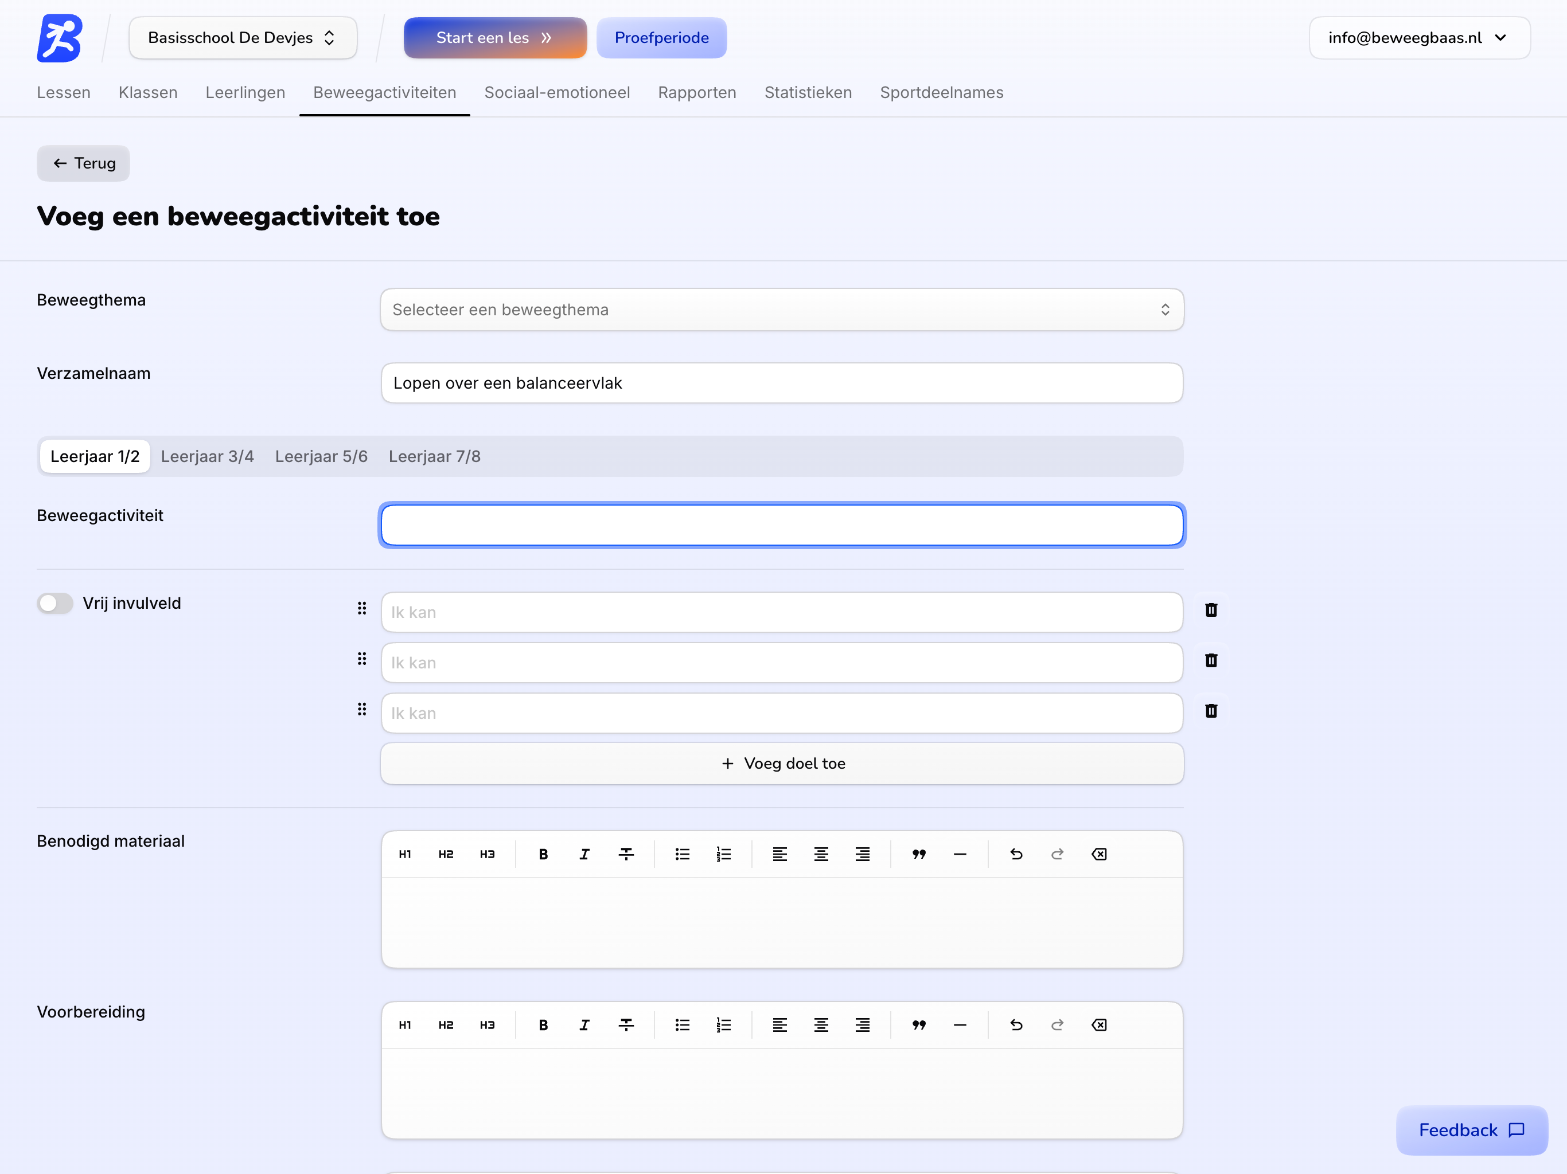Open the Basisschool De Devjes school switcher
The height and width of the screenshot is (1174, 1567).
[x=242, y=37]
